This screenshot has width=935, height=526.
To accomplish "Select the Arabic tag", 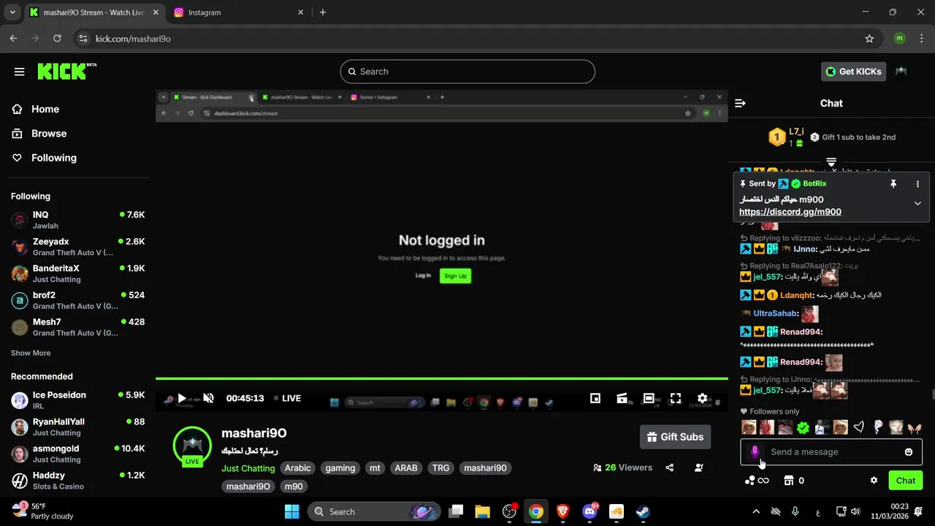I will click(x=297, y=468).
